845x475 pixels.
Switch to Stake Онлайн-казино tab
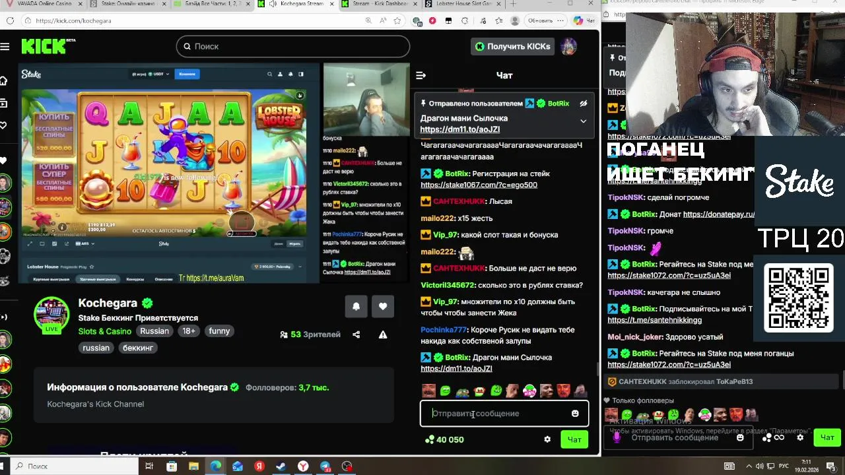(128, 4)
